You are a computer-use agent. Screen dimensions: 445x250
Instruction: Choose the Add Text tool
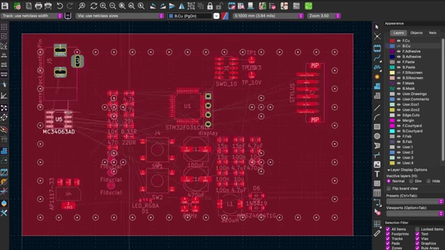[377, 174]
